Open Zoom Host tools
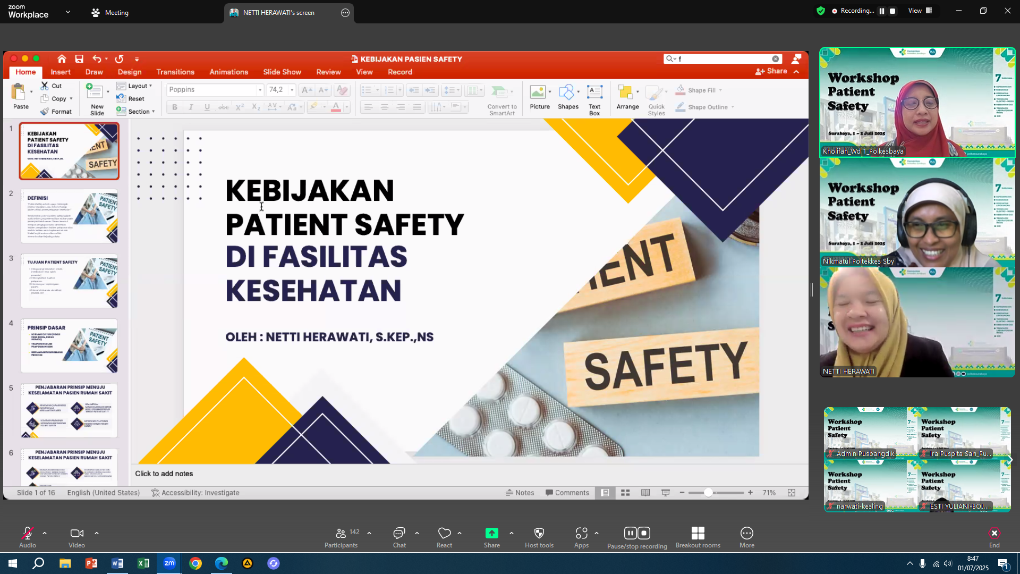The height and width of the screenshot is (574, 1020). tap(539, 537)
